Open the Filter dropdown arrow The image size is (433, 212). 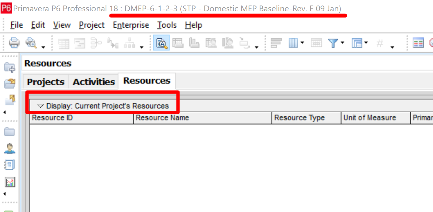342,43
